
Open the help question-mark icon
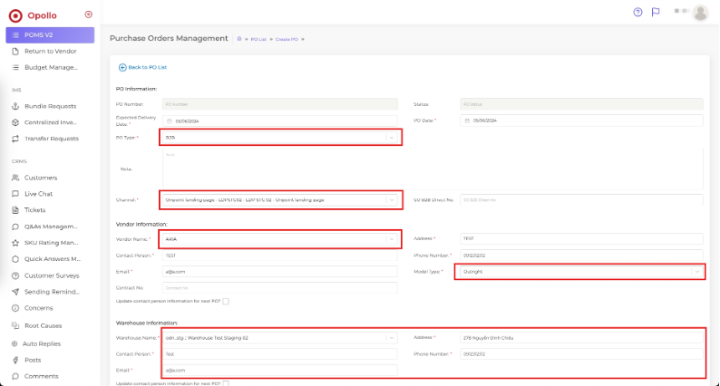[x=637, y=13]
